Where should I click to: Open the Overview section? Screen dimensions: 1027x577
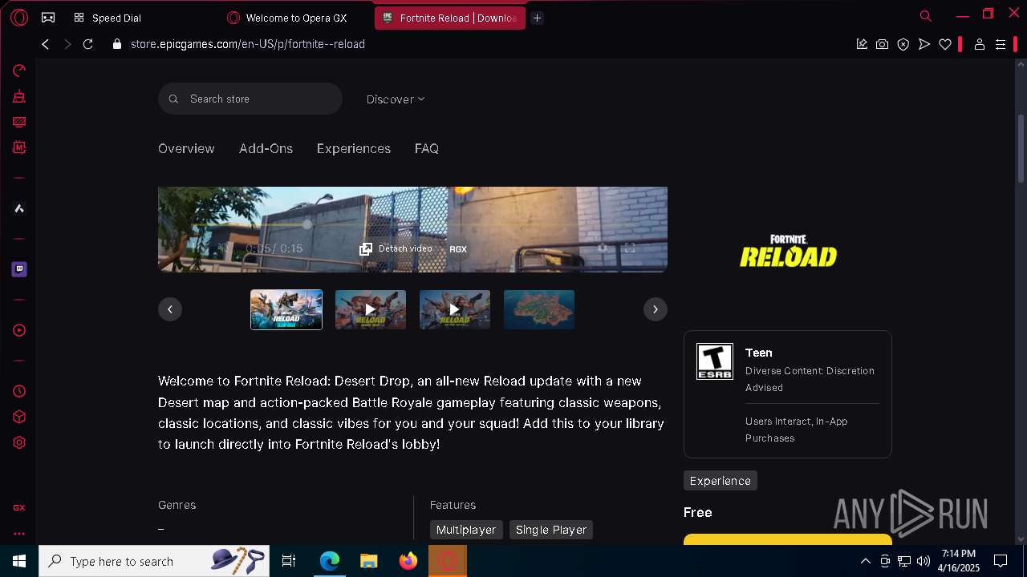coord(186,148)
